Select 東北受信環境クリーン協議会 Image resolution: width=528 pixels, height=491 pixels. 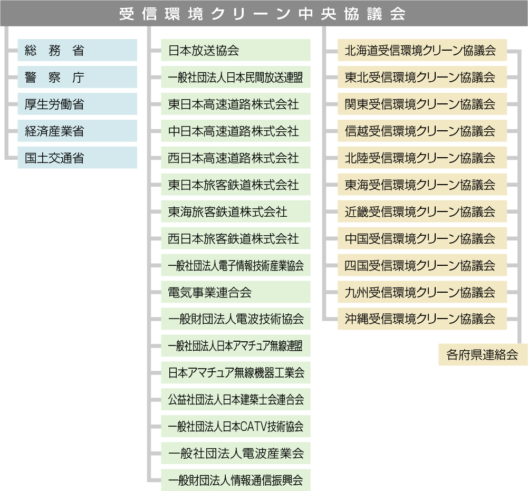(x=423, y=77)
